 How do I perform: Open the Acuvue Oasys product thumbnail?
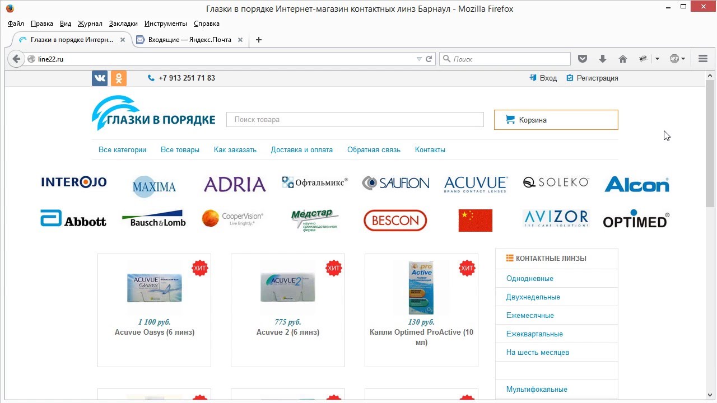coord(154,288)
